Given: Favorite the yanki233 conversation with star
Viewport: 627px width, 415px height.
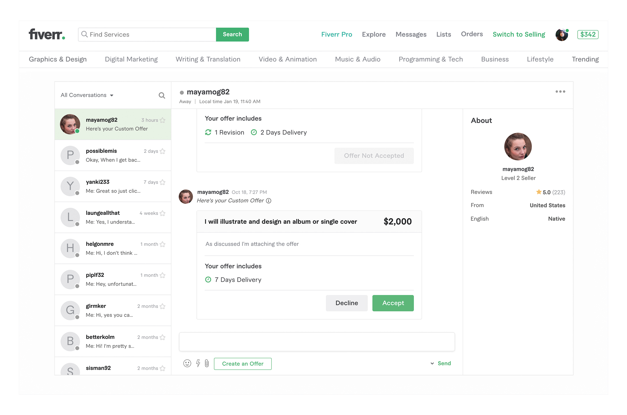Looking at the screenshot, I should click(163, 182).
